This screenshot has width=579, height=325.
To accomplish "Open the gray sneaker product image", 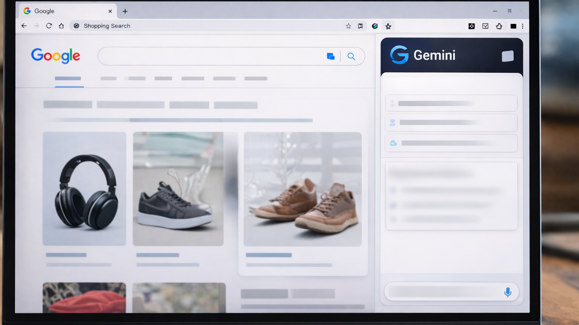I will click(178, 189).
